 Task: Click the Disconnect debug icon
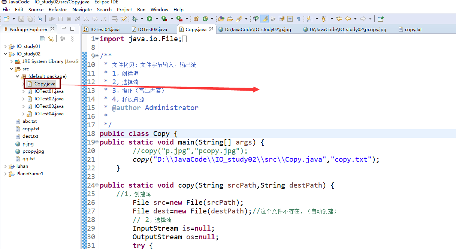[x=77, y=19]
